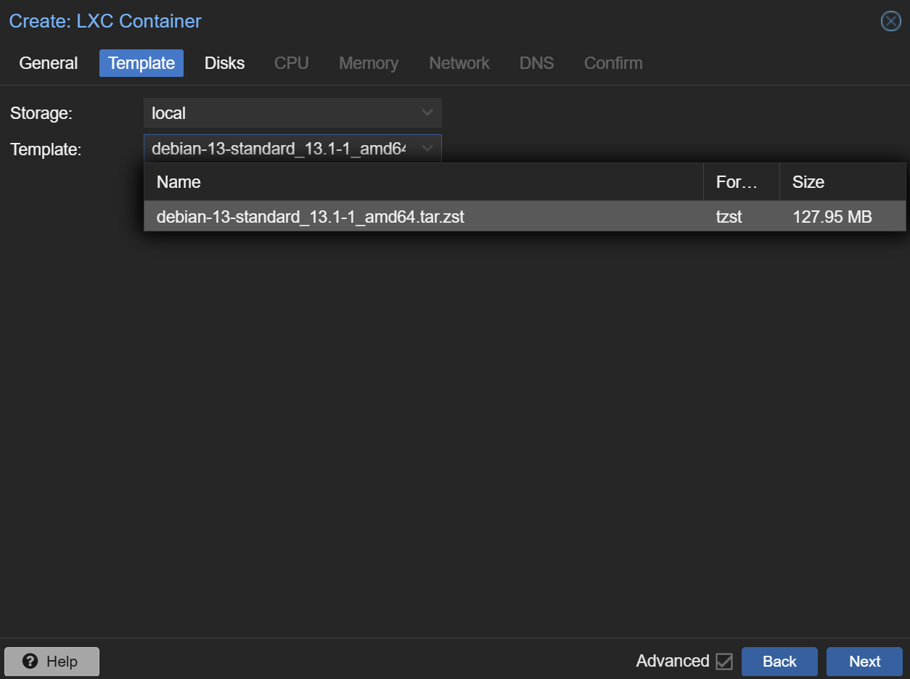
Task: Toggle the Advanced checkbox
Action: (724, 662)
